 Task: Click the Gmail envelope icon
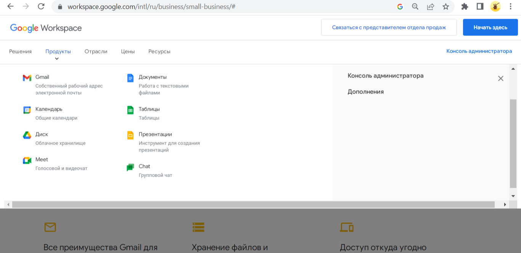coord(27,78)
